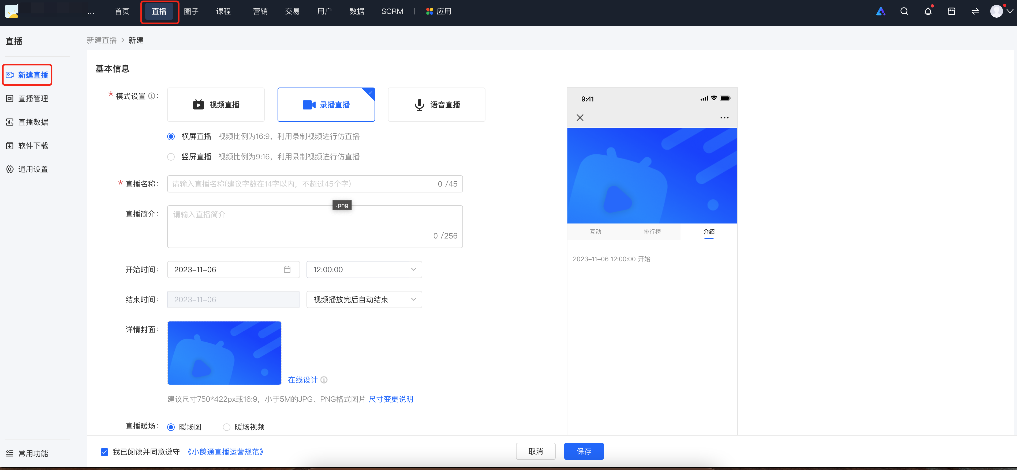Open the 尺寸变更说明 link
This screenshot has width=1017, height=470.
pos(391,399)
